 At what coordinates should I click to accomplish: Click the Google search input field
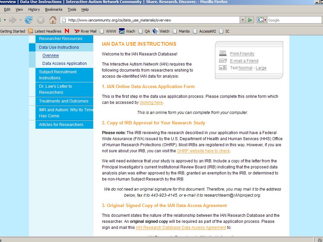(294, 20)
